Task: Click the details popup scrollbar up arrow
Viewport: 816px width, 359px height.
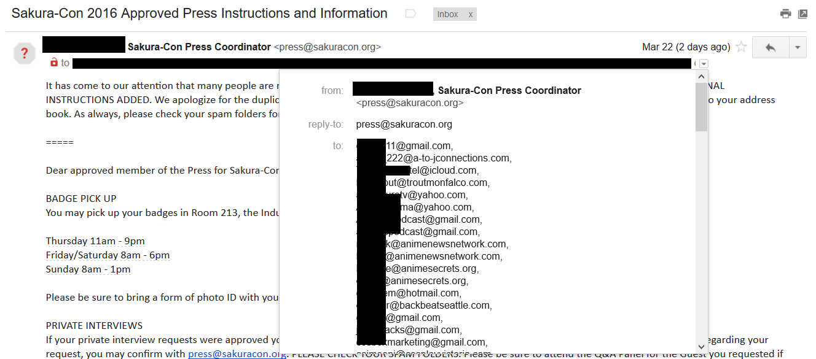Action: tap(701, 77)
